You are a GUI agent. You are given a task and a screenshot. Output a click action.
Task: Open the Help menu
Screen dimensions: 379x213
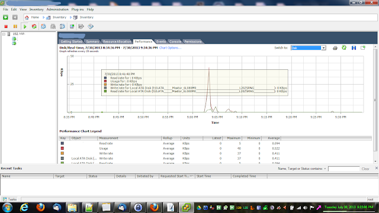(90, 9)
